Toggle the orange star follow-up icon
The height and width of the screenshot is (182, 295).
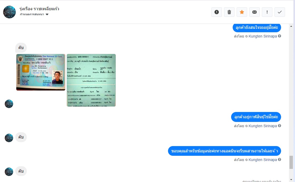point(242,12)
